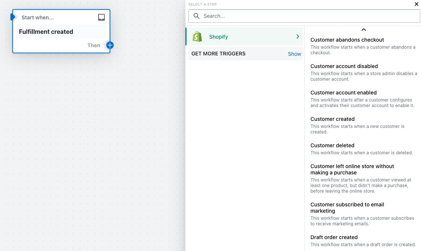Click the magnifier icon in search bar
The width and height of the screenshot is (421, 251).
click(x=197, y=16)
